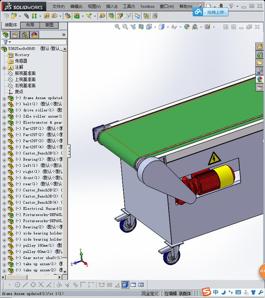This screenshot has width=265, height=298.
Task: Click the Exploded View icon
Action: [x=120, y=16]
